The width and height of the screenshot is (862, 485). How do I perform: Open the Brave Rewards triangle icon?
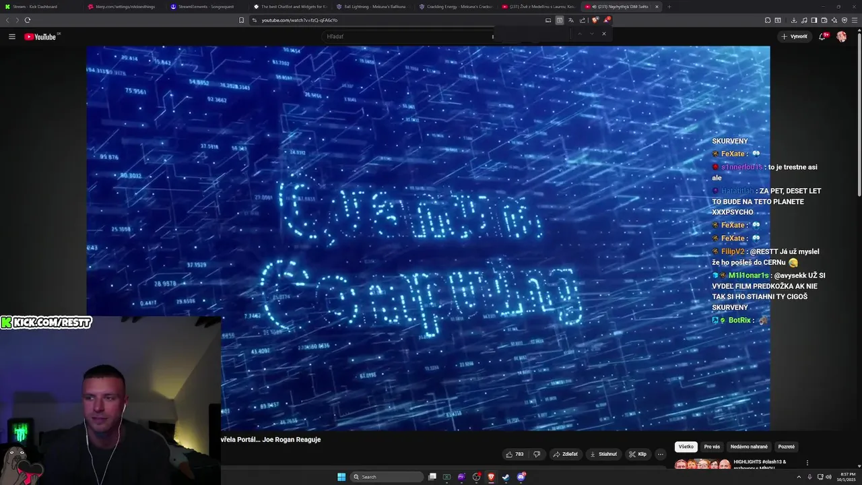[606, 20]
